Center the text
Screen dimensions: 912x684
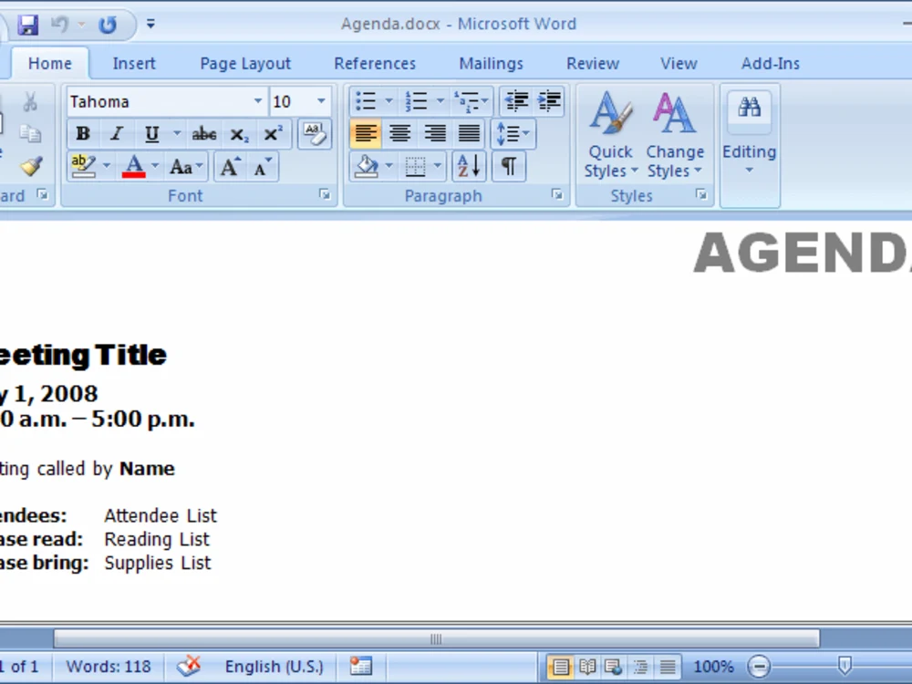pos(399,134)
